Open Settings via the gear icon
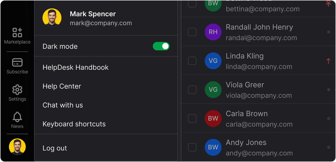336x162 pixels. (17, 90)
